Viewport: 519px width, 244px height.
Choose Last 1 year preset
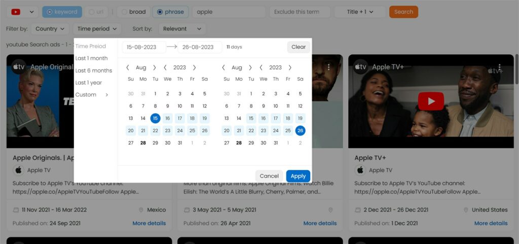88,83
